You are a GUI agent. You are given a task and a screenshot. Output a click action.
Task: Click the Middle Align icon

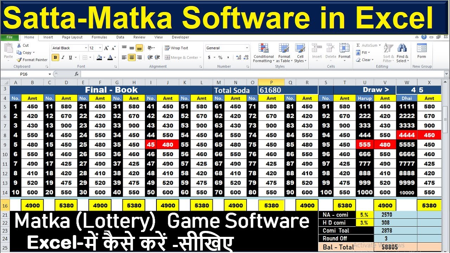131,48
